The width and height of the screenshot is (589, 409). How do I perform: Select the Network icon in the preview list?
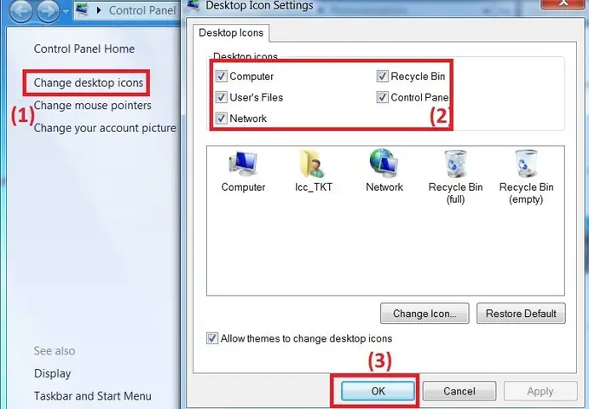384,171
